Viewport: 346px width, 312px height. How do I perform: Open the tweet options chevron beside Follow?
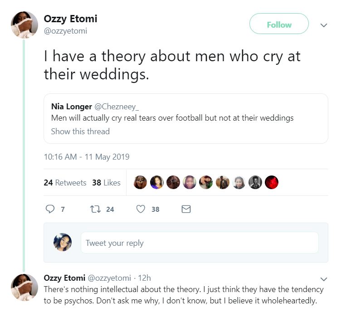324,25
